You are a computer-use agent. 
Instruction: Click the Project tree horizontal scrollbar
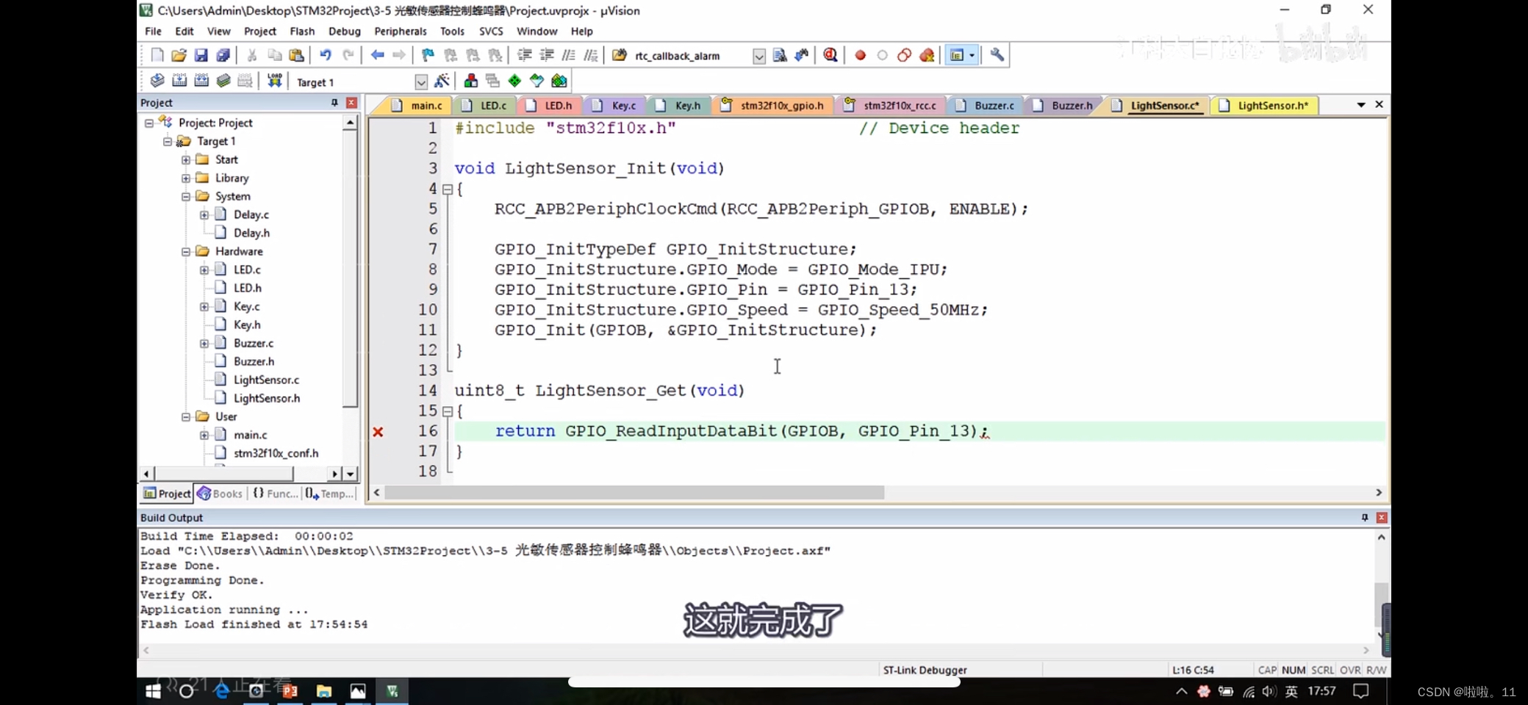click(224, 474)
